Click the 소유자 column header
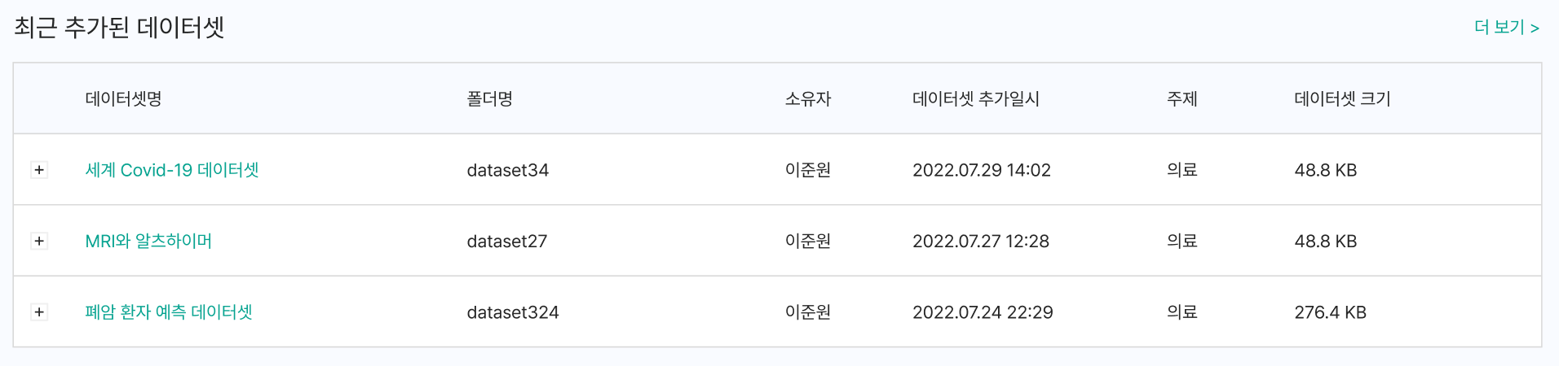The height and width of the screenshot is (366, 1559). point(807,98)
